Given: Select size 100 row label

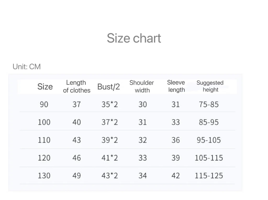Looking at the screenshot, I should (x=44, y=122).
